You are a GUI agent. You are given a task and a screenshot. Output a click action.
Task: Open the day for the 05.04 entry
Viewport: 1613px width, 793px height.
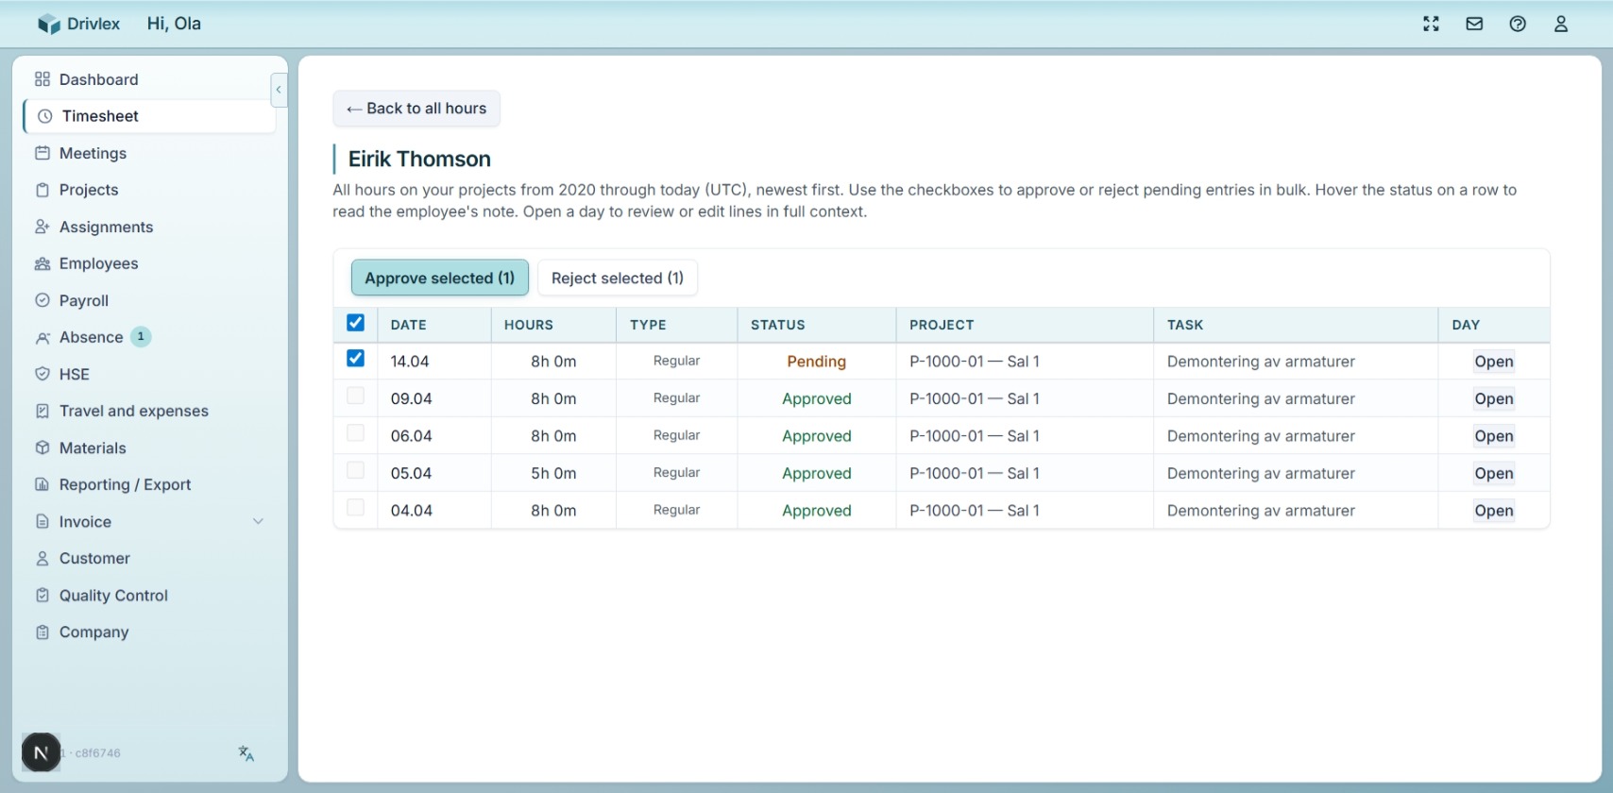click(x=1493, y=473)
